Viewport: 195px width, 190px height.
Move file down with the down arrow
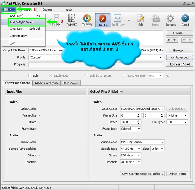pos(175,40)
